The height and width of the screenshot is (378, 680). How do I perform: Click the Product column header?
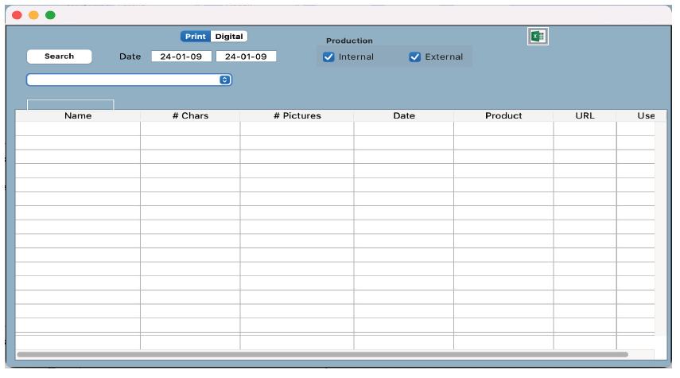tap(503, 116)
